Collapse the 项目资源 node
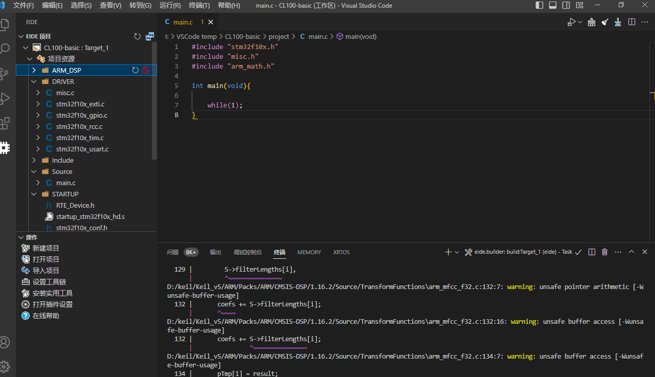Viewport: 655px width, 377px height. (x=30, y=59)
